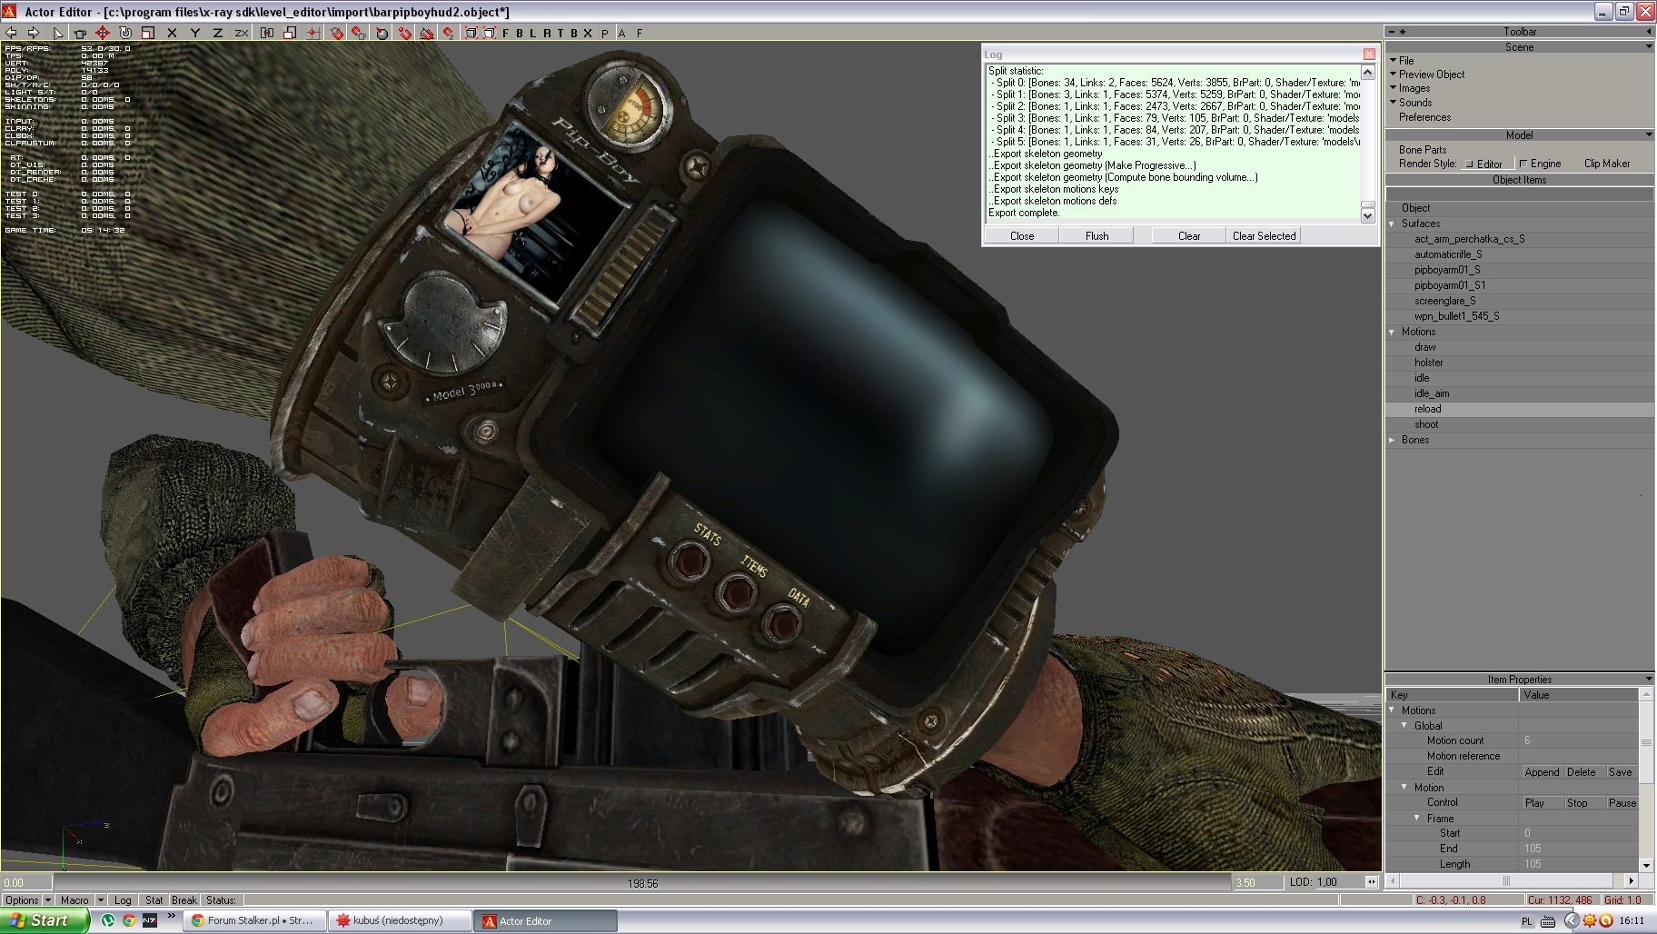Click the parent coordinate space icon
The height and width of the screenshot is (934, 1657).
[267, 33]
